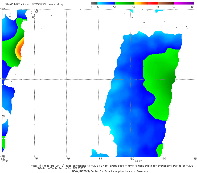Viewport: 197px width, 173px height.
Task: Click the longitude label '-175'
Action: (x=34, y=158)
